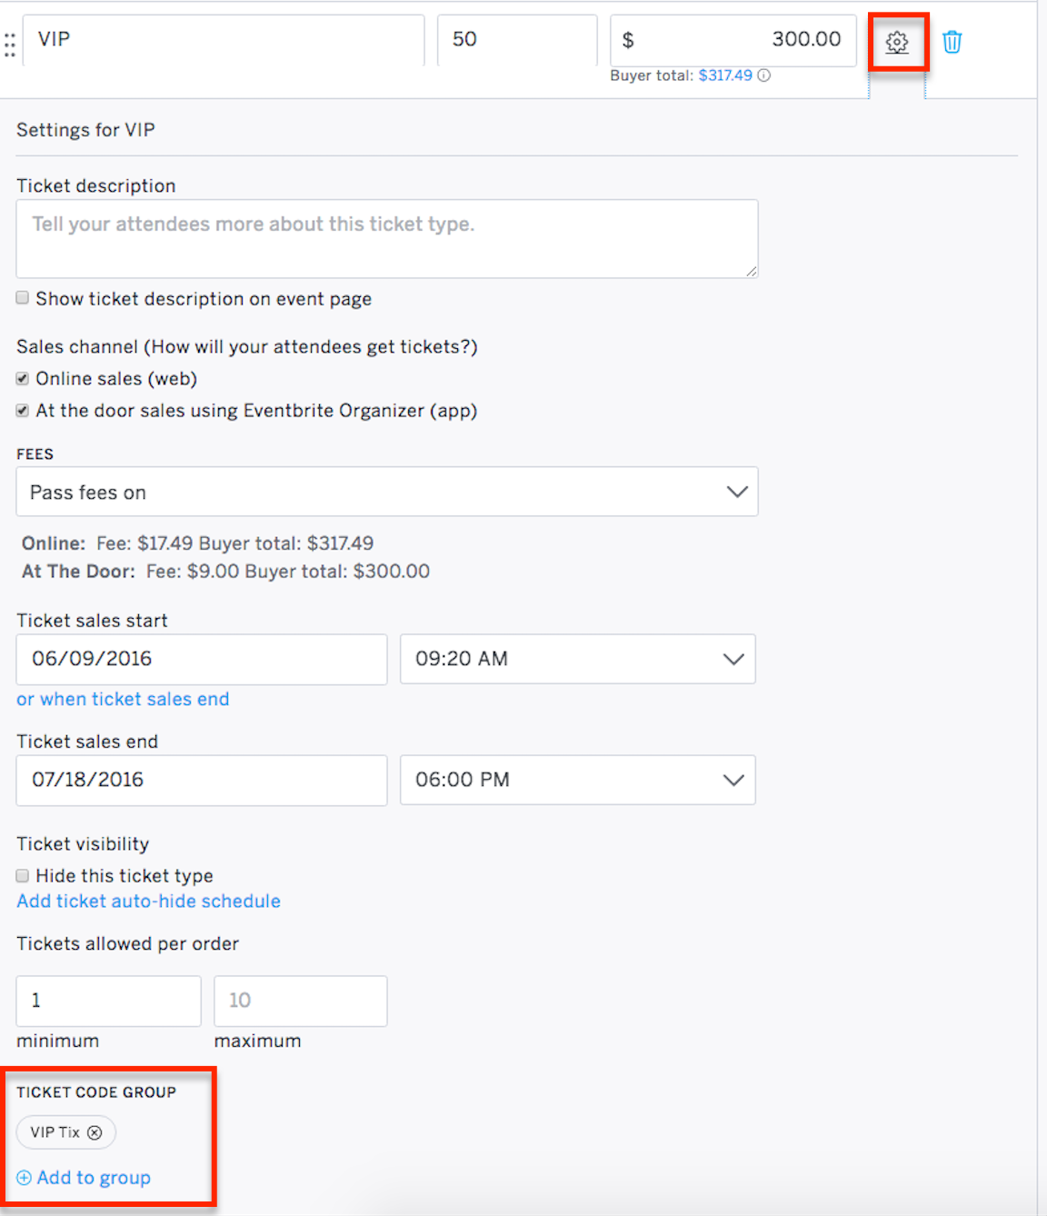
Task: Click the plus icon for Add to group
Action: point(25,1178)
